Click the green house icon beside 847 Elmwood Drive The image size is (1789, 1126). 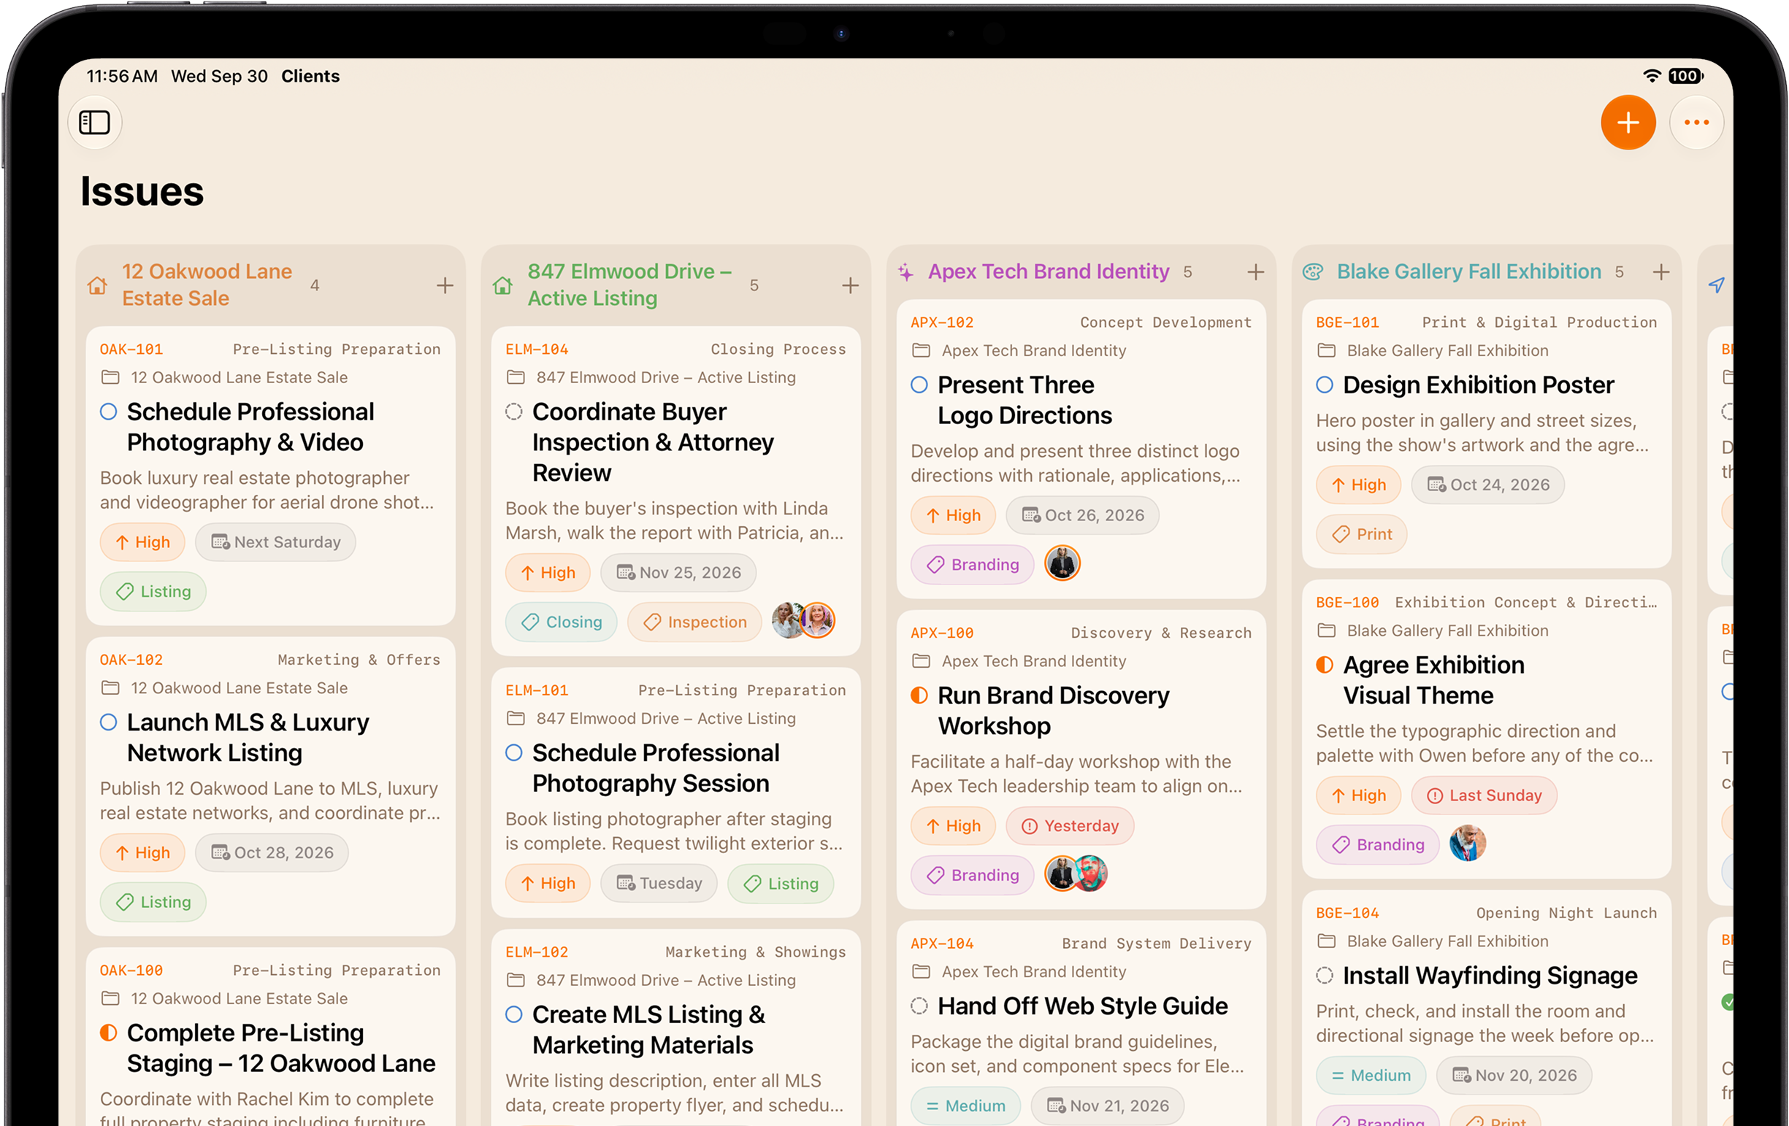tap(502, 285)
